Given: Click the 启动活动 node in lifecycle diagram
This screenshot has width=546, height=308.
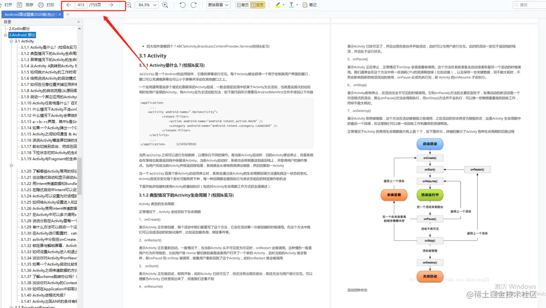Looking at the screenshot, I should click(430, 144).
